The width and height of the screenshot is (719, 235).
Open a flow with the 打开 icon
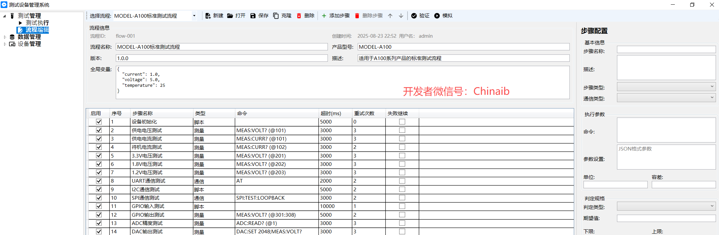pyautogui.click(x=230, y=16)
